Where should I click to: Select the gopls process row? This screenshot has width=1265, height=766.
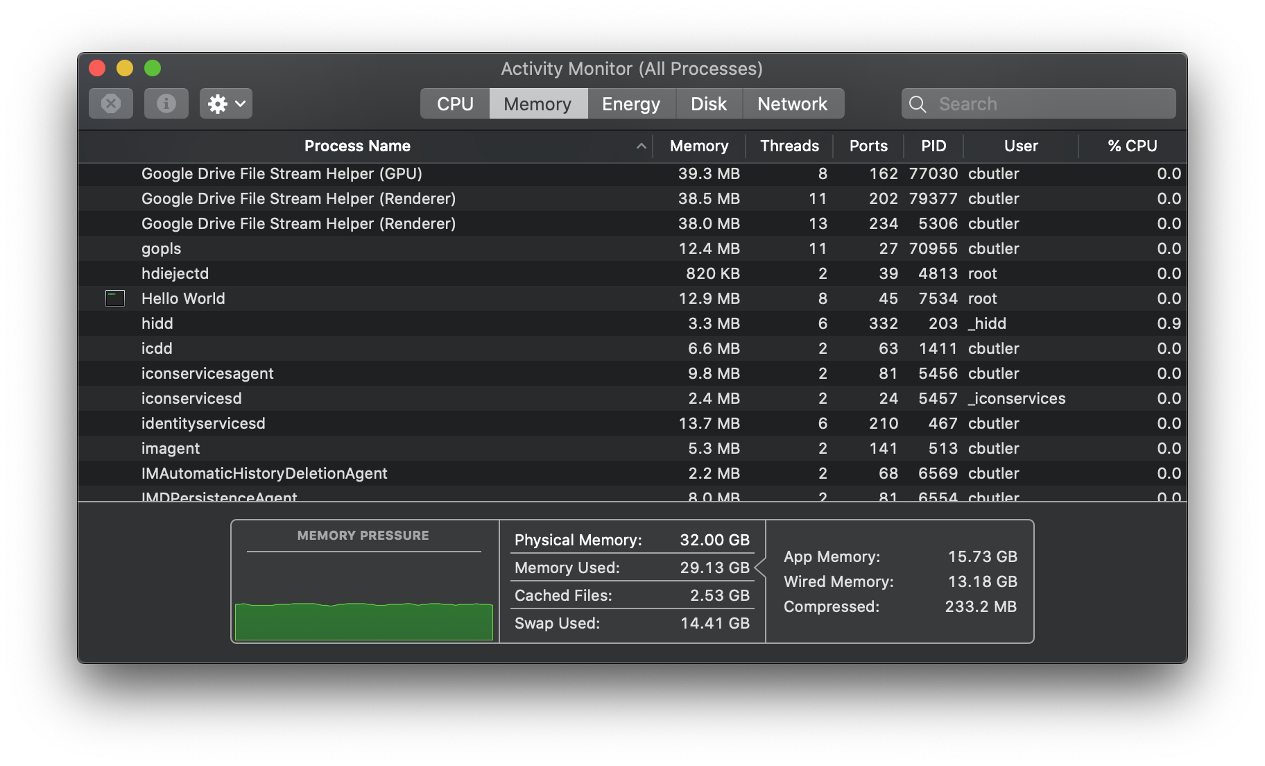tap(632, 248)
